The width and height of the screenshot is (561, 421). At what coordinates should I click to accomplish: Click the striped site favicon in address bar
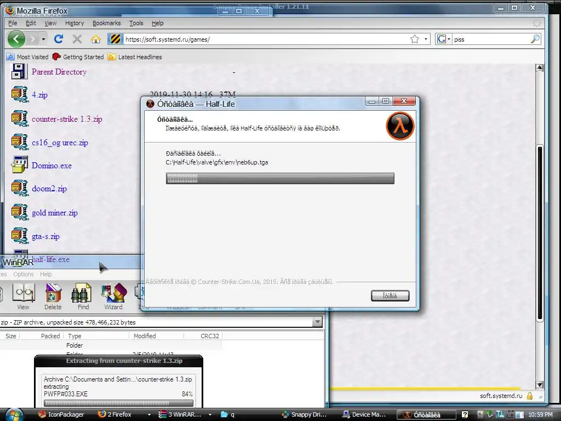click(x=115, y=39)
